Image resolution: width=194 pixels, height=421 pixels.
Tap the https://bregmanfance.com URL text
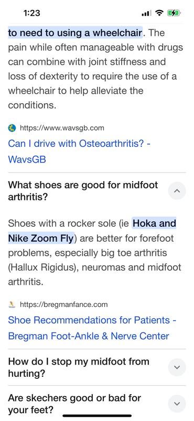pos(63,305)
